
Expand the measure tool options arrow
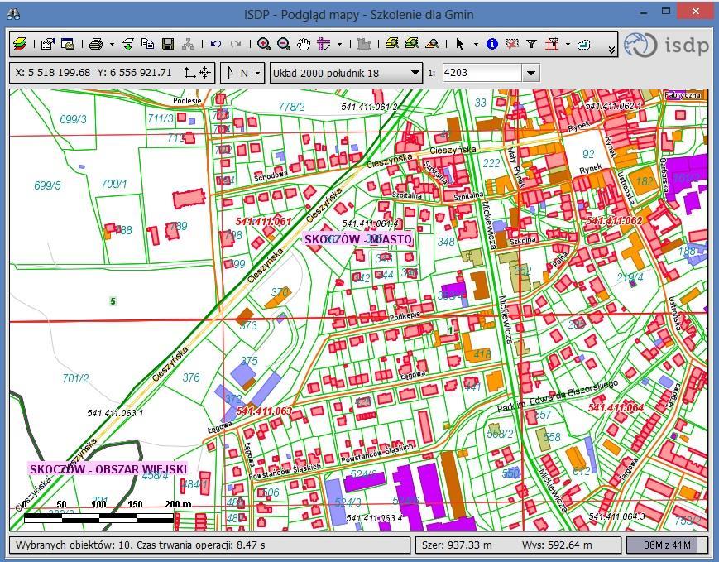339,45
